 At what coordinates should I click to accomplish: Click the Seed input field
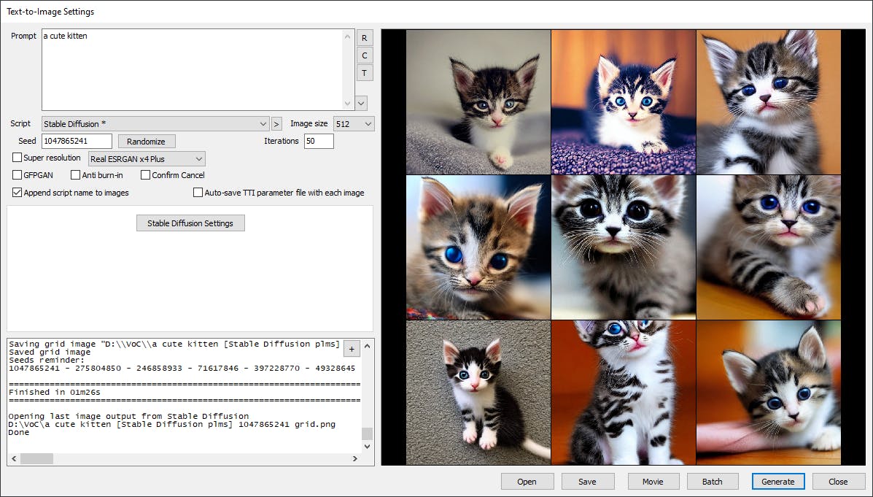coord(77,141)
